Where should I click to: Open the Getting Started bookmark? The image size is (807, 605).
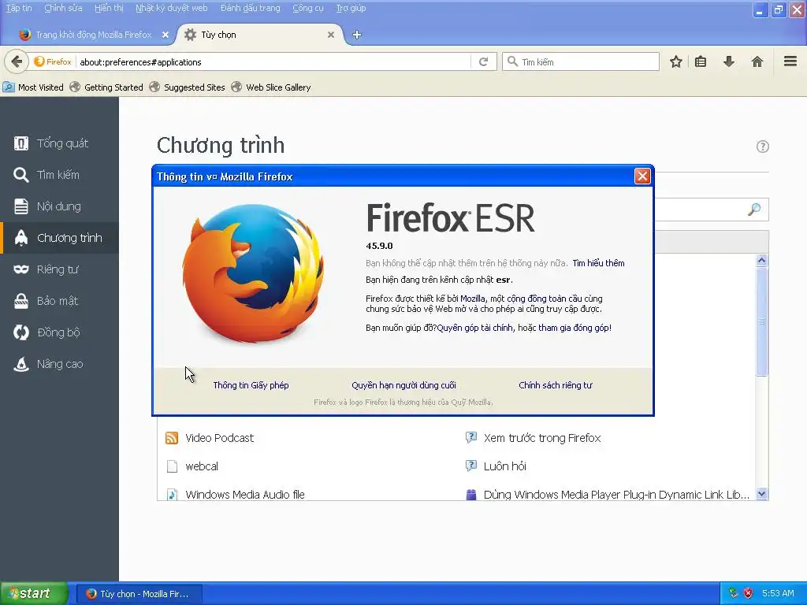point(106,87)
